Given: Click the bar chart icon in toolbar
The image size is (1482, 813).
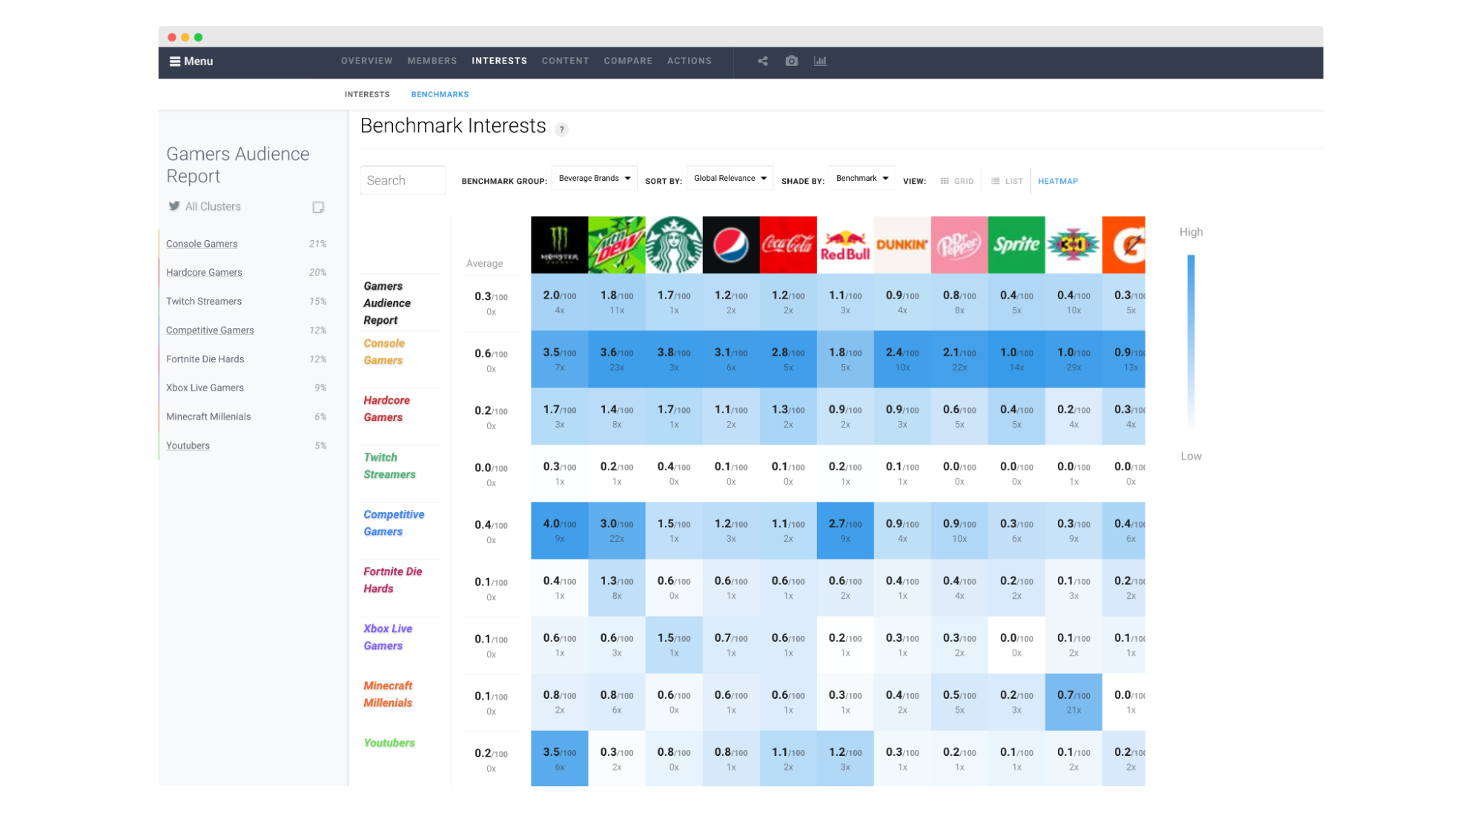Looking at the screenshot, I should click(x=820, y=61).
